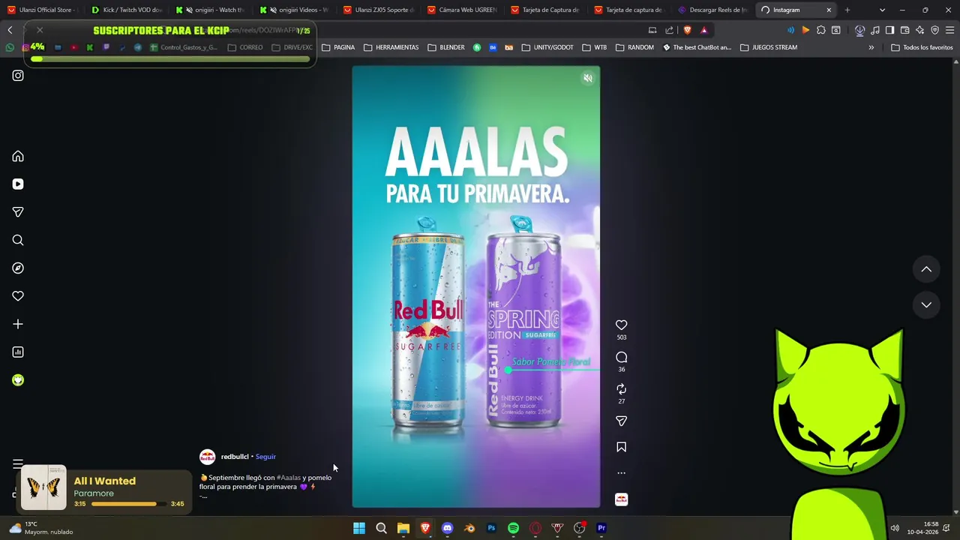Show hidden bookmarks with double chevron
The image size is (960, 540).
pyautogui.click(x=871, y=47)
